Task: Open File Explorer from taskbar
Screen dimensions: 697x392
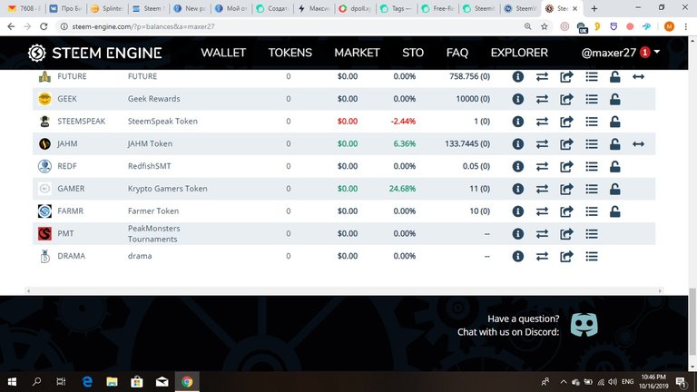Action: click(112, 382)
